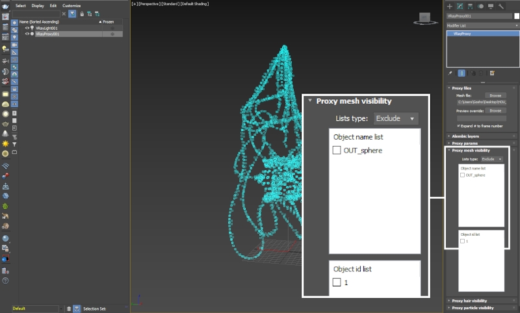The height and width of the screenshot is (313, 520).
Task: Expand the Alembic layers rollout
Action: coord(466,136)
